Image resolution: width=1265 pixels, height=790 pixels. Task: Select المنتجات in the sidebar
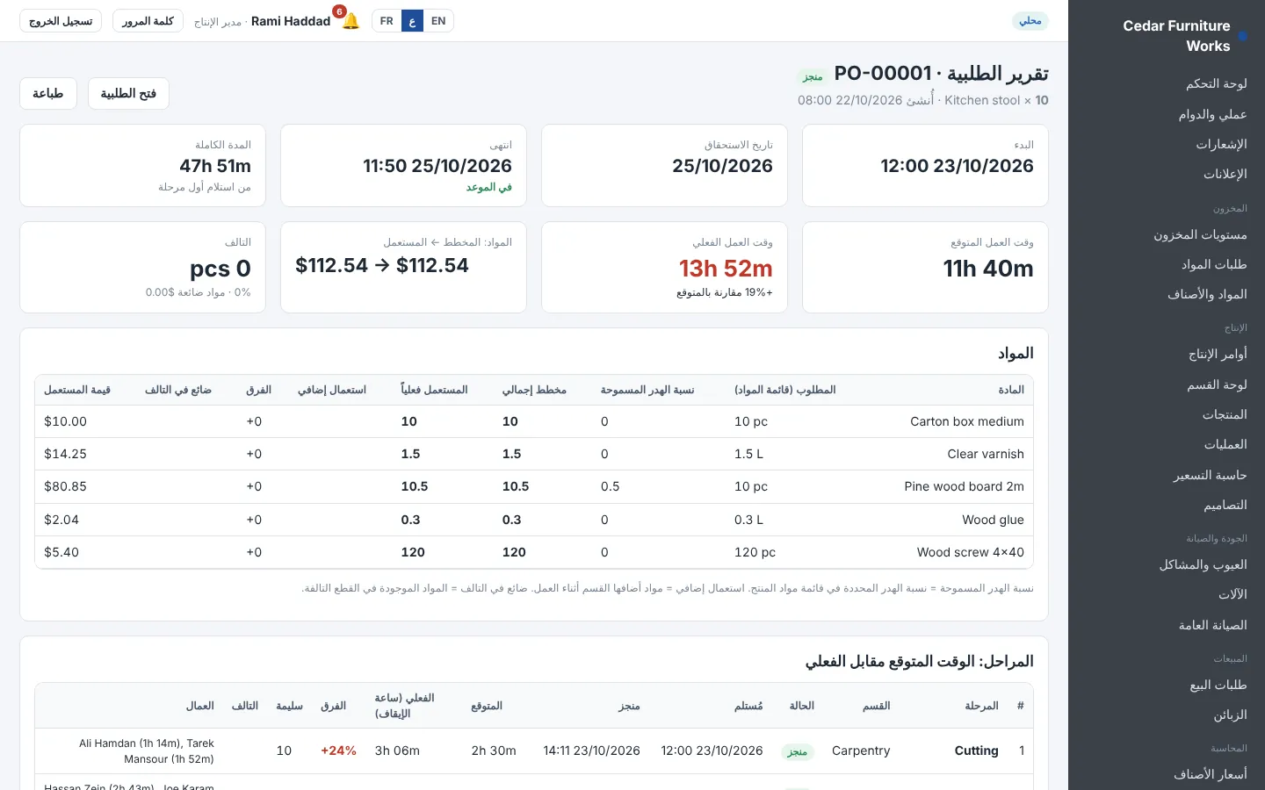pos(1225,414)
